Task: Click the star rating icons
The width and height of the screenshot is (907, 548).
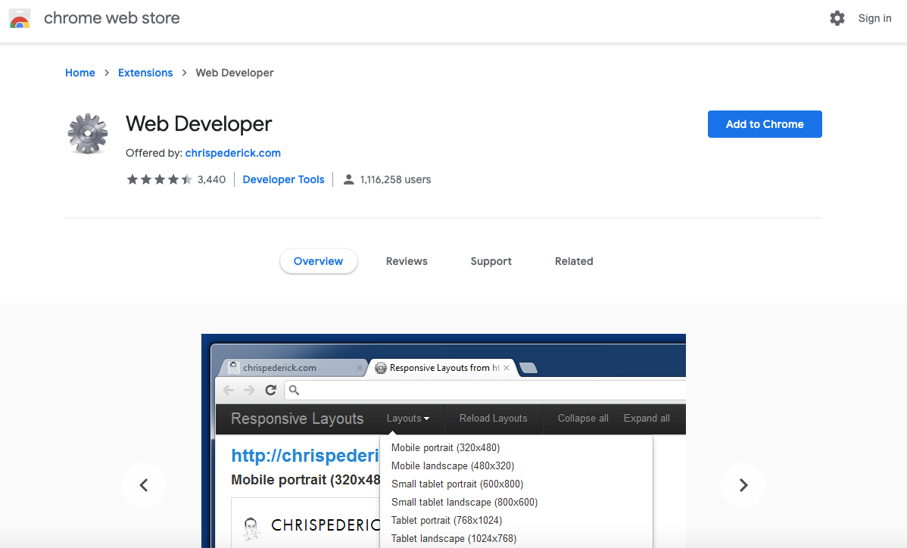Action: point(159,180)
